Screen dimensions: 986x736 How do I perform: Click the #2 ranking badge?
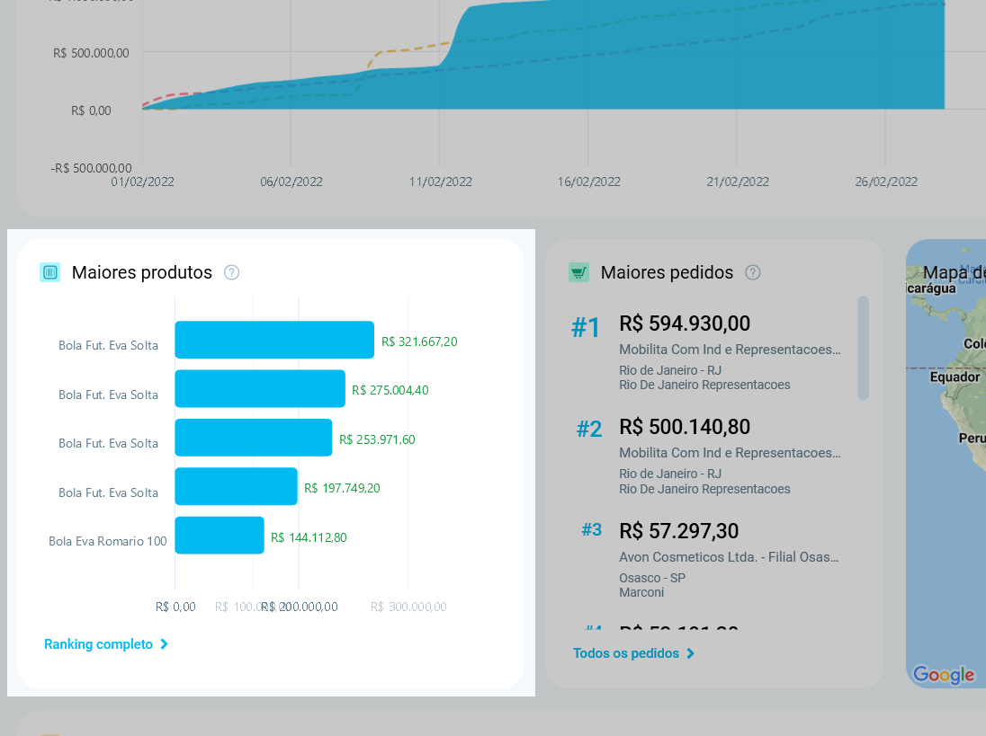pos(589,430)
